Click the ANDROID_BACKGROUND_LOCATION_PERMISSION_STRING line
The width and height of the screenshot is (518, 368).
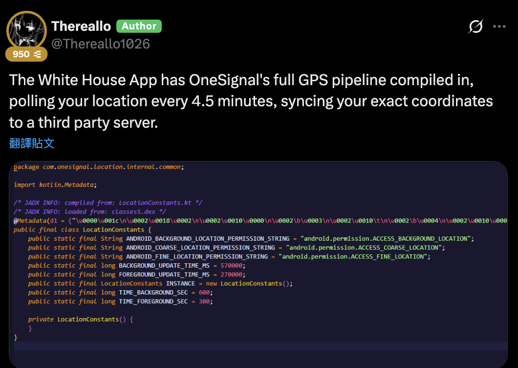point(251,239)
